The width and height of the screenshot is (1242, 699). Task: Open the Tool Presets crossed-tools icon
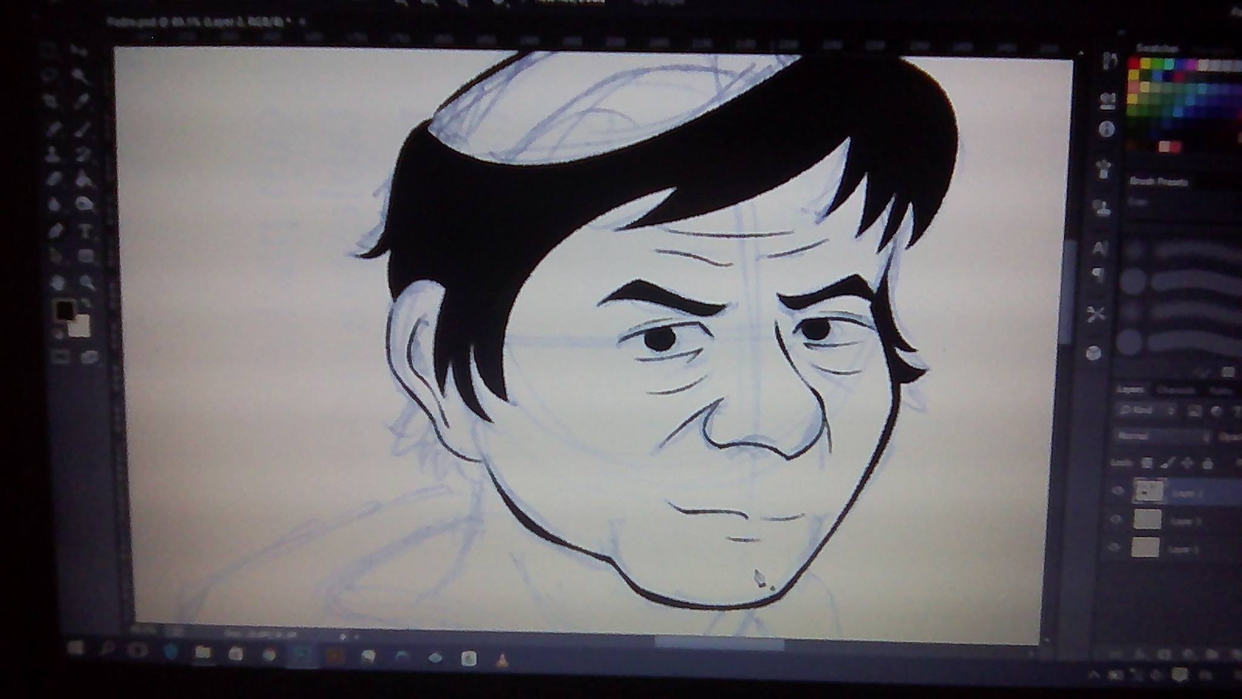1095,314
